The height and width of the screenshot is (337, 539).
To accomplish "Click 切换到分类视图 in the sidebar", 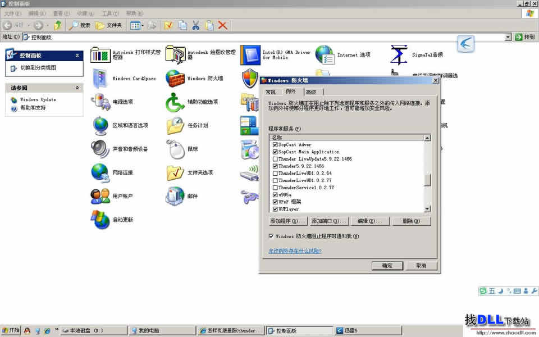I will pos(38,68).
